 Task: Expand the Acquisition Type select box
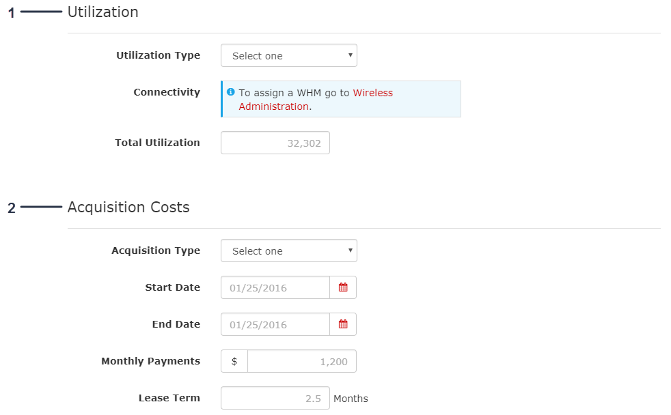pos(288,251)
